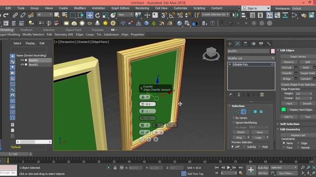The width and height of the screenshot is (316, 177).
Task: Click the teapot icon in toolbar
Action: [x=90, y=24]
